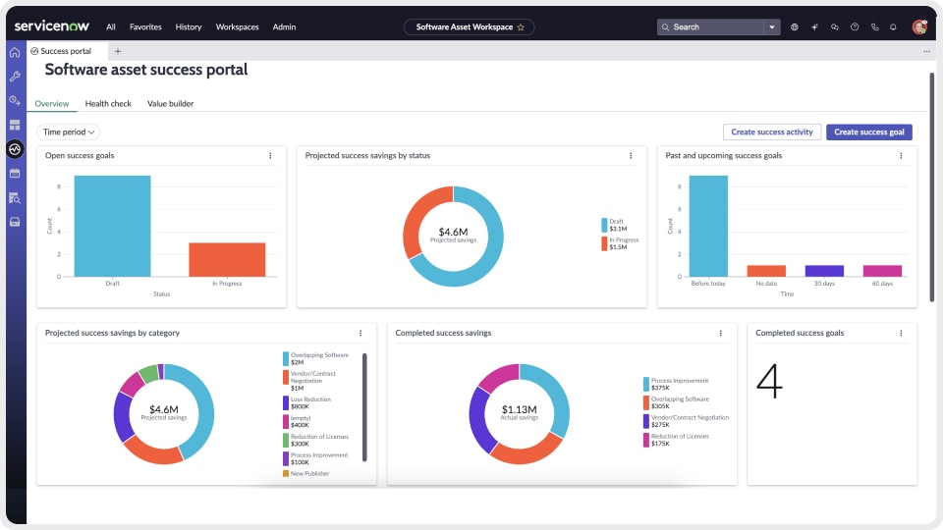Click the wrench icon in sidebar

(15, 77)
